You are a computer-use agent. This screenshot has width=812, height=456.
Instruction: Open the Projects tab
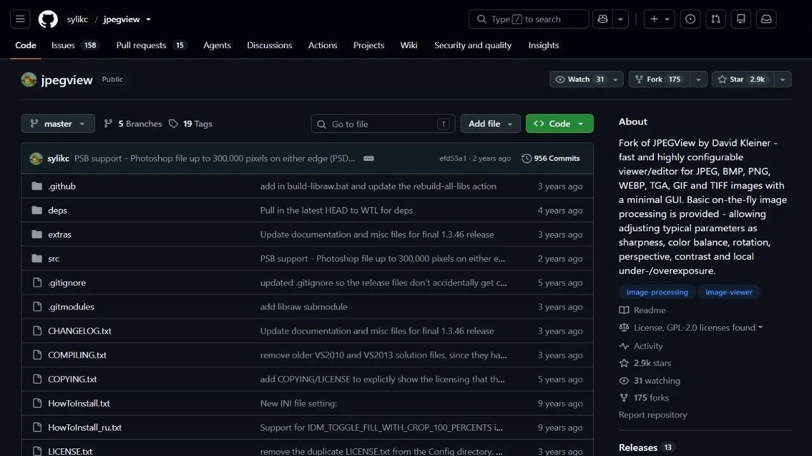(x=369, y=45)
